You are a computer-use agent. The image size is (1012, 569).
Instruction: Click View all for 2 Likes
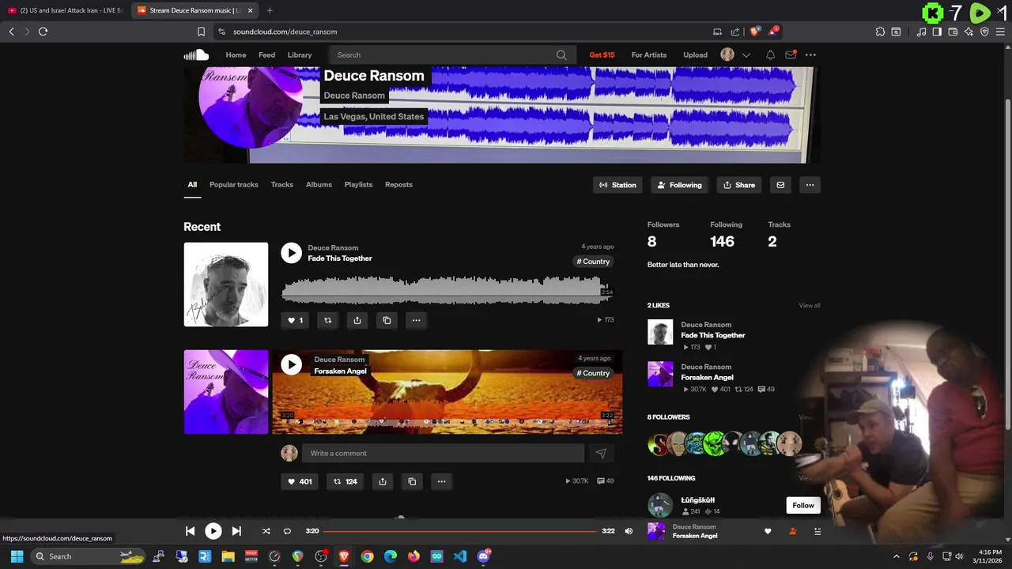click(810, 306)
